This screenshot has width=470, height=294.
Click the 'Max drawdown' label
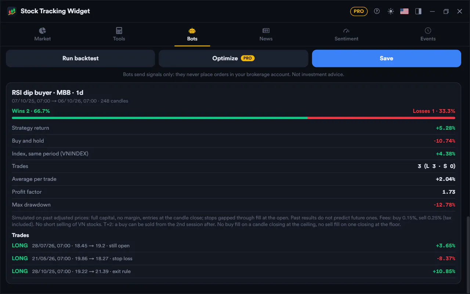(31, 205)
